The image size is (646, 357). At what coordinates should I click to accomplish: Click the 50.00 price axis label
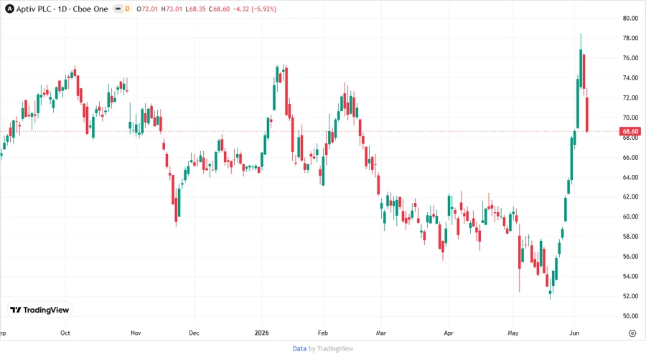630,316
